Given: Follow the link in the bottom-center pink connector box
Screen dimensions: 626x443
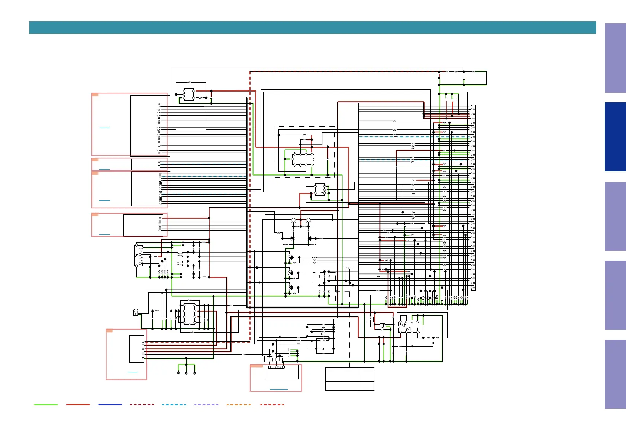Looking at the screenshot, I should (279, 389).
